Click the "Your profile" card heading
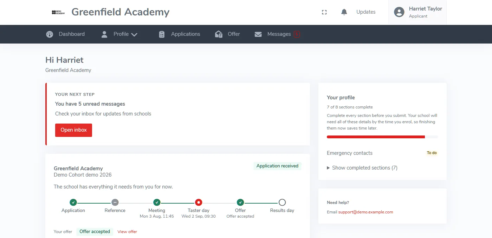492x238 pixels. click(x=341, y=98)
